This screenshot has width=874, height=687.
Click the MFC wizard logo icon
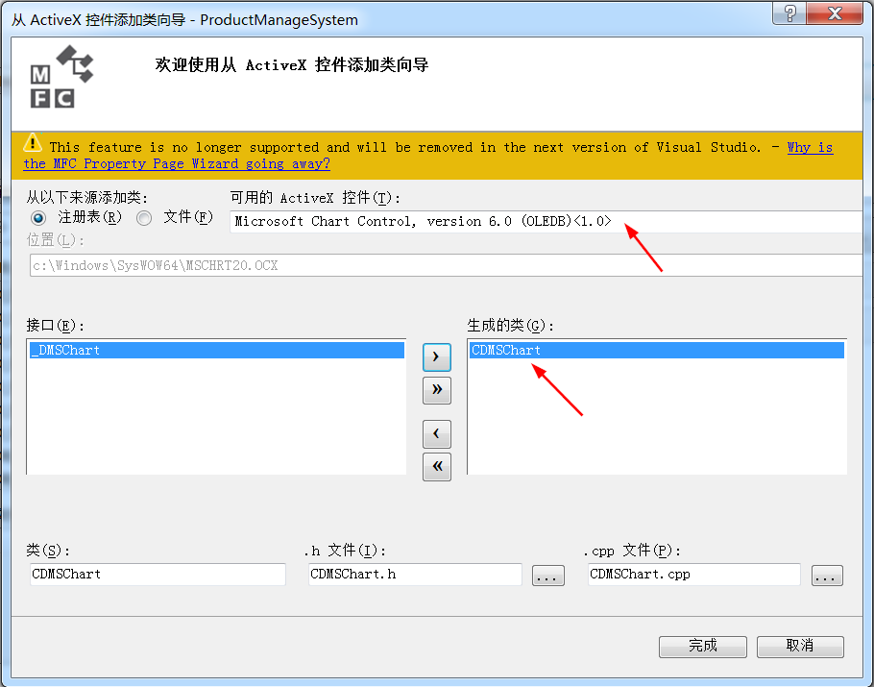click(61, 77)
